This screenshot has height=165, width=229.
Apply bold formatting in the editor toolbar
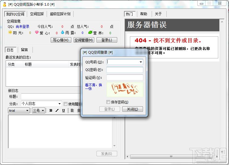coord(51,111)
